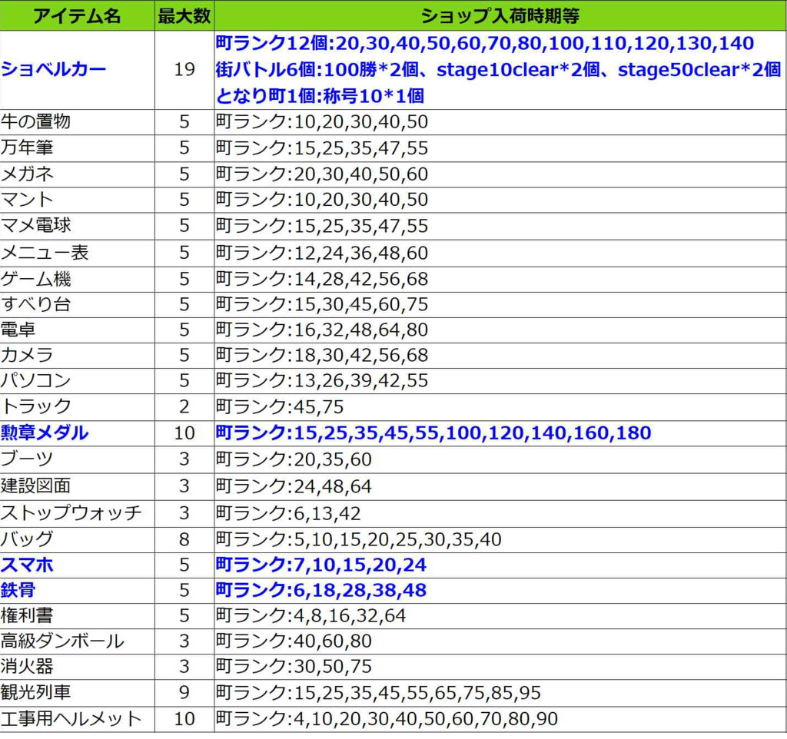Viewport: 787px width, 739px height.
Task: Click the 観光列車 row max count 9
Action: click(184, 693)
